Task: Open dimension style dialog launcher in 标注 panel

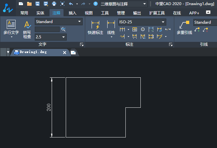Action: tap(171, 44)
